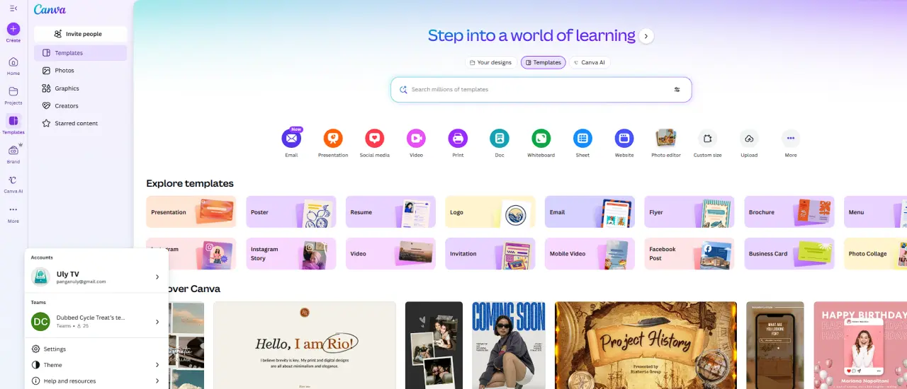Open the Flyer templates card
Screen dimensions: 907x389
[689, 212]
